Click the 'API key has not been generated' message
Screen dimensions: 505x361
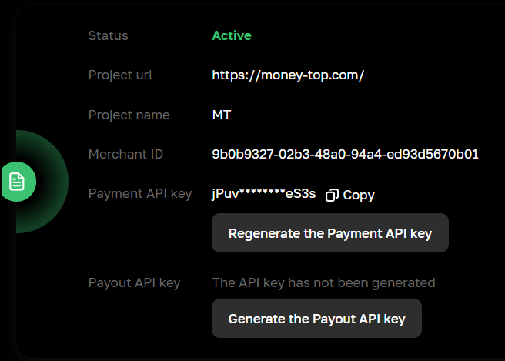click(323, 282)
